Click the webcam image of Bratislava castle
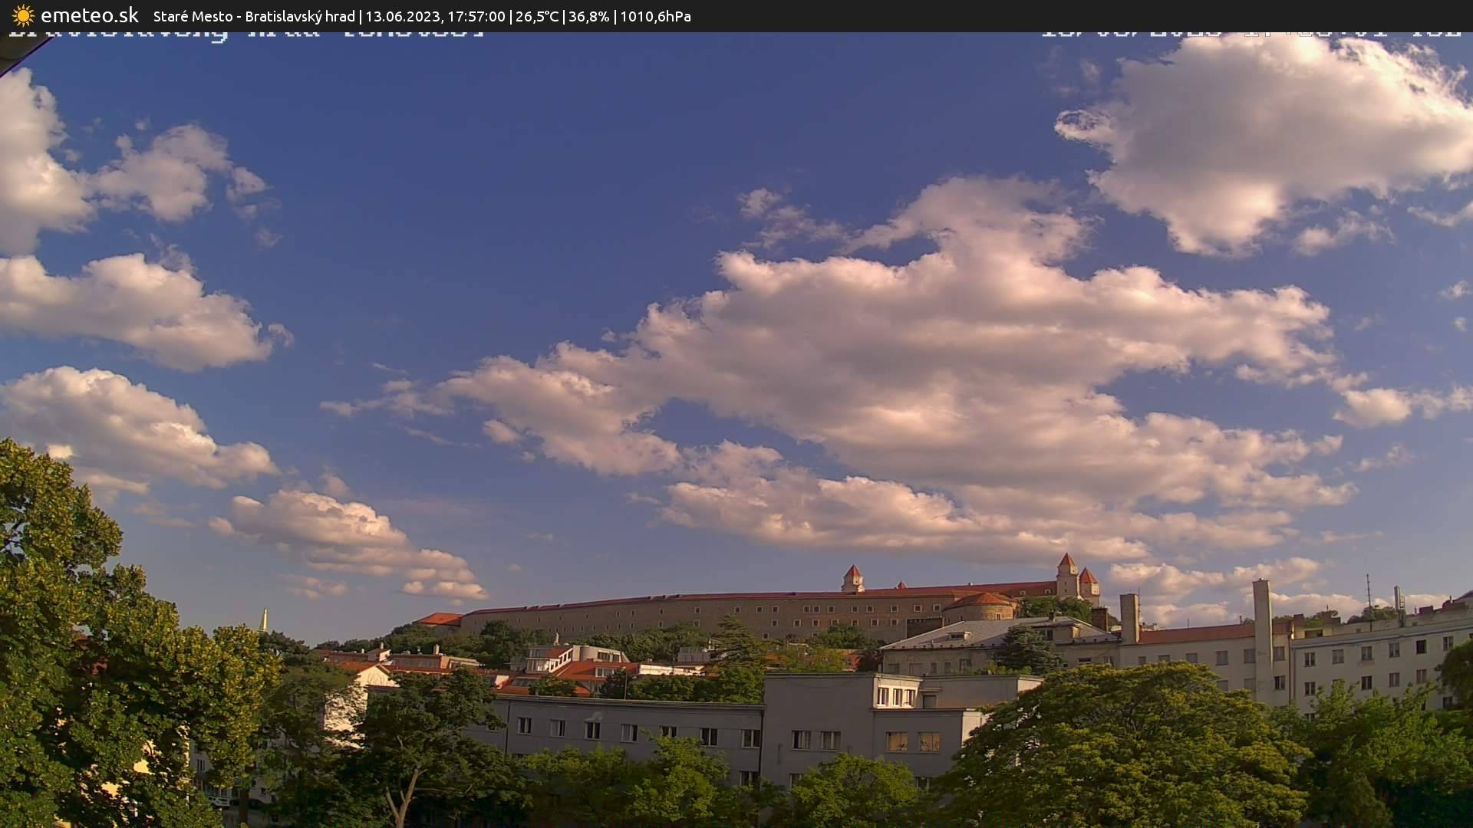 click(736, 430)
